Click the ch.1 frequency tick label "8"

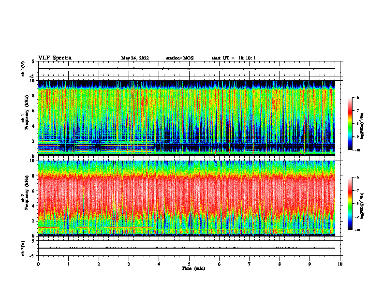pyautogui.click(x=34, y=96)
